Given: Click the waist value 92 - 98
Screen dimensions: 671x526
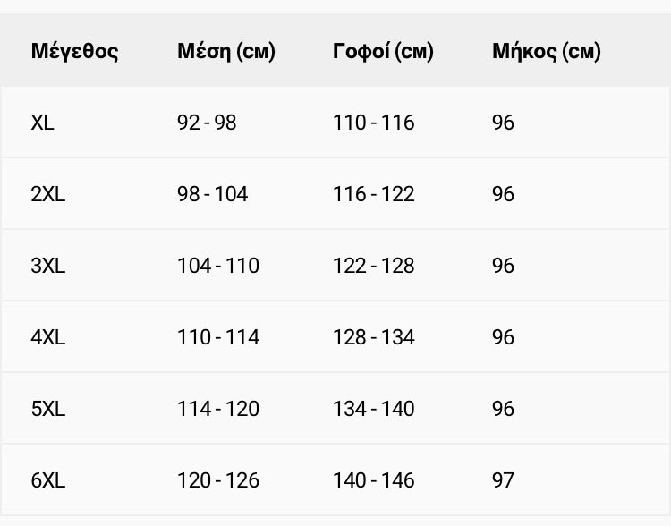Looking at the screenshot, I should tap(207, 123).
